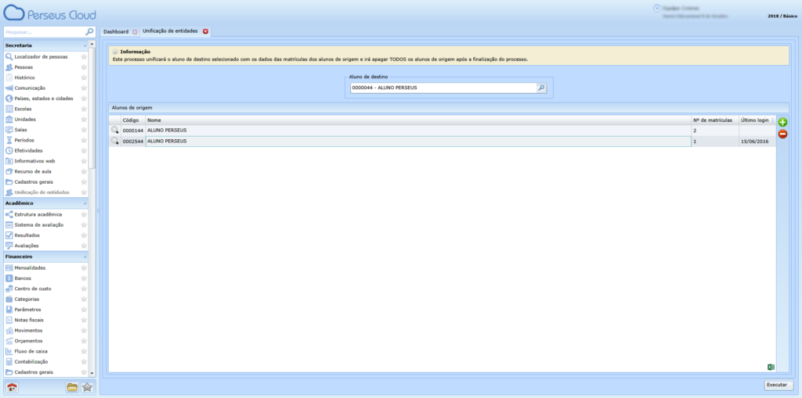The width and height of the screenshot is (802, 398).
Task: Click the folder icon in sidebar footer
Action: [x=72, y=387]
